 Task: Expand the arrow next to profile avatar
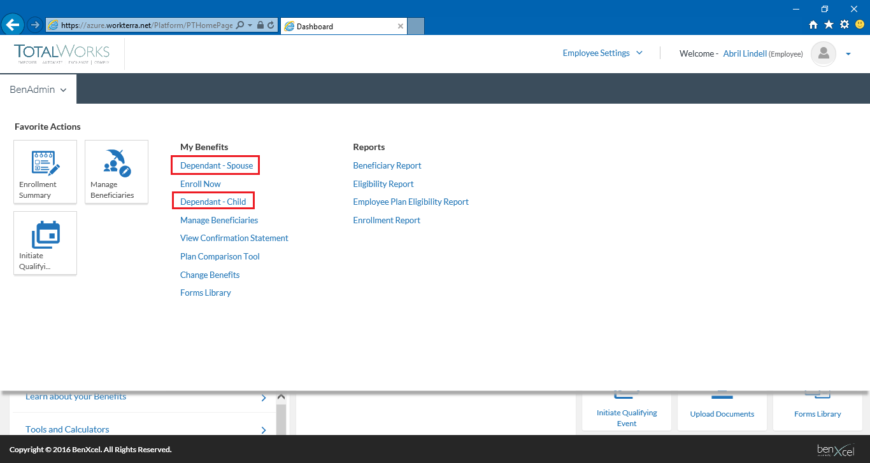pos(848,54)
